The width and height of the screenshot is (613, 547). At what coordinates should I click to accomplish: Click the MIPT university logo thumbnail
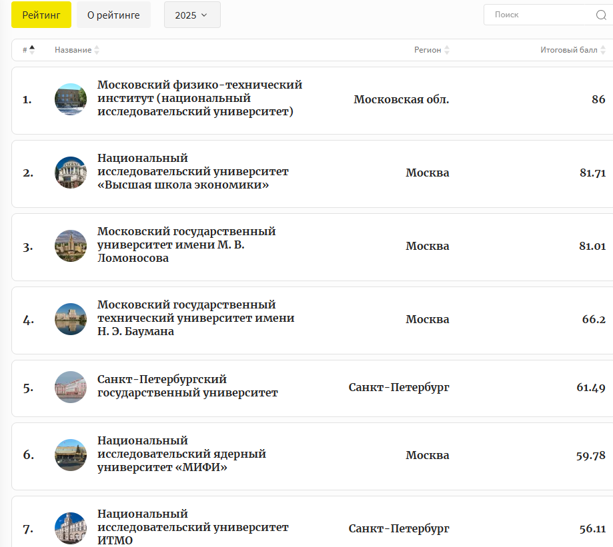click(71, 99)
